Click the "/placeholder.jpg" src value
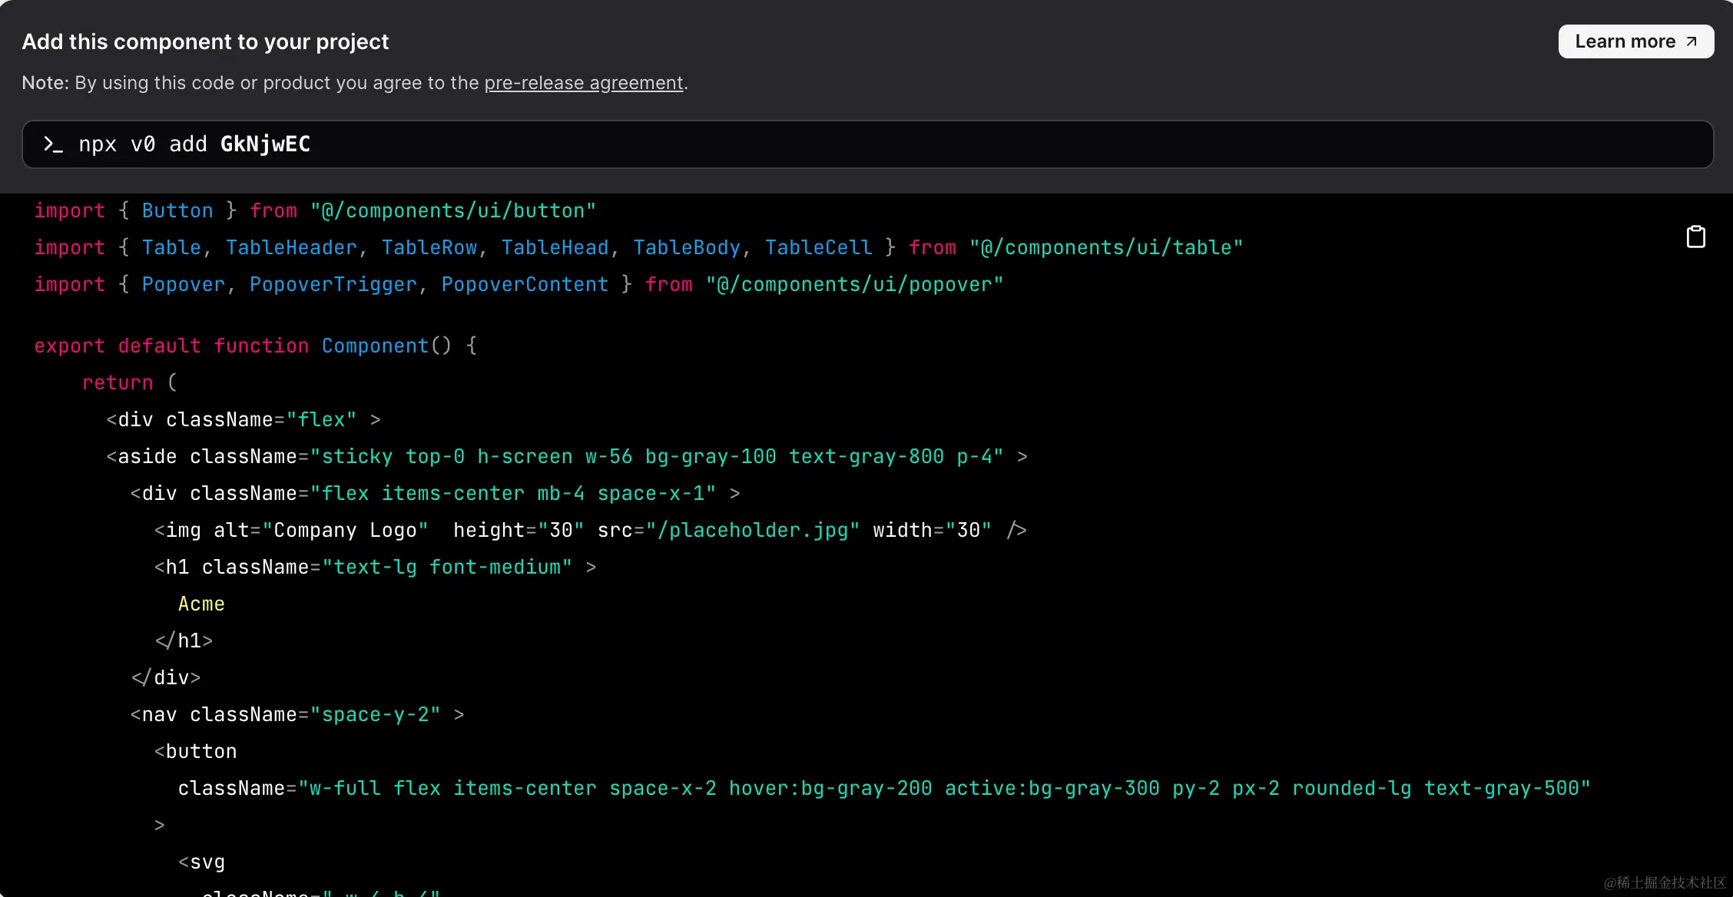 coord(752,530)
